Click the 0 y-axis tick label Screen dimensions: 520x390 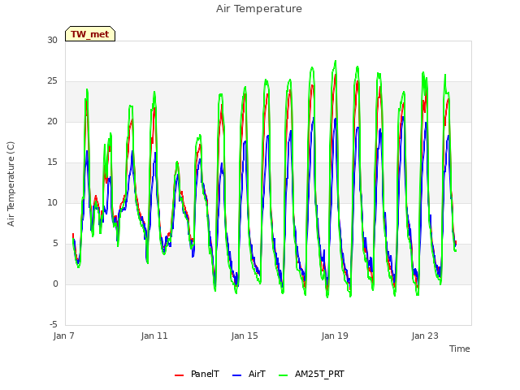tap(55, 284)
